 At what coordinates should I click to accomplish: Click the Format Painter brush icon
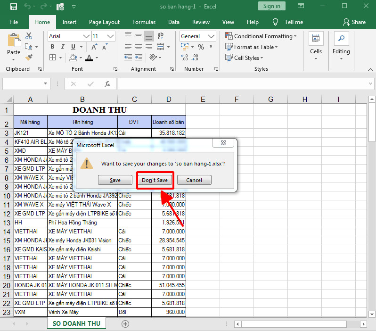point(29,58)
